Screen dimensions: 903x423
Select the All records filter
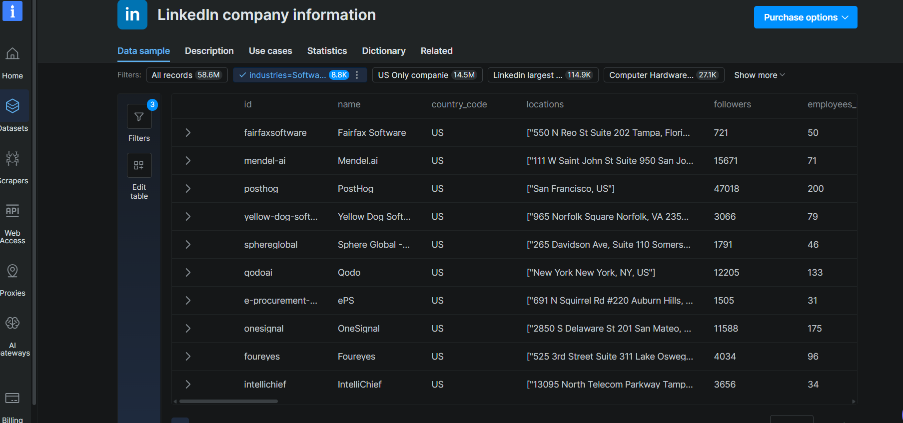pyautogui.click(x=187, y=75)
